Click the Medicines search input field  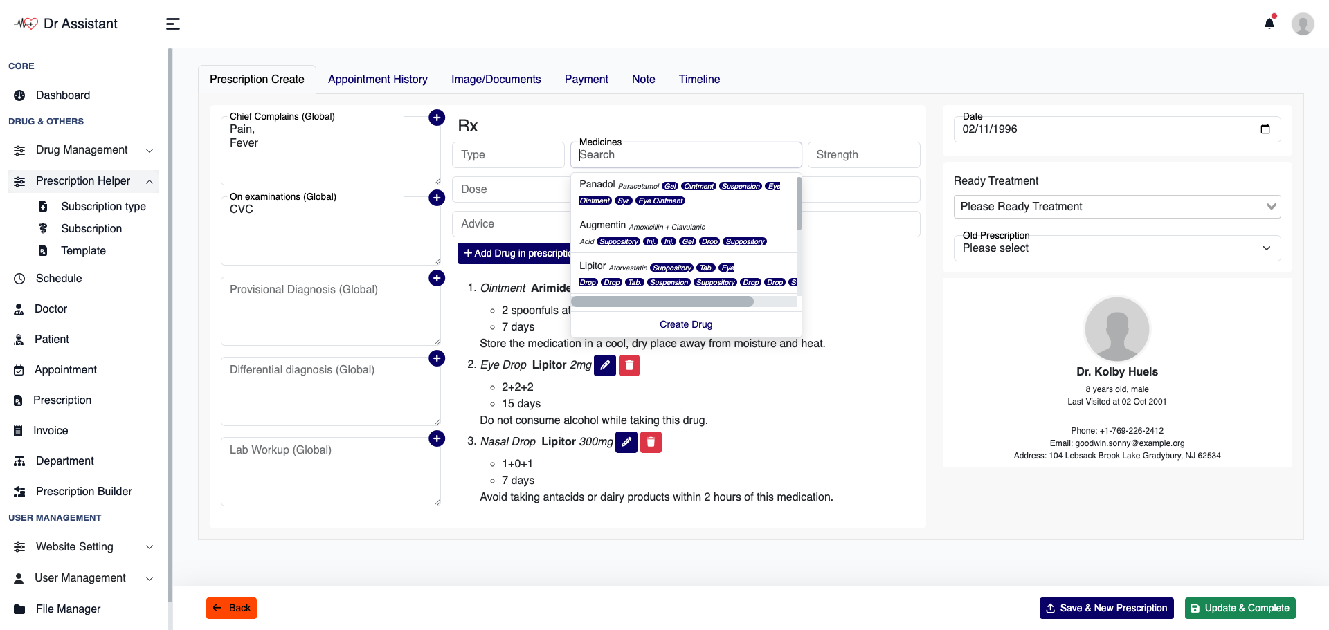click(685, 155)
